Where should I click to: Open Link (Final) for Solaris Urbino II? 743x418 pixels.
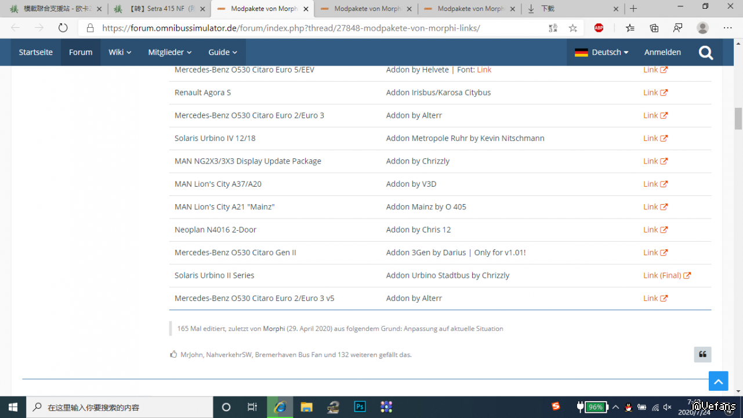666,275
